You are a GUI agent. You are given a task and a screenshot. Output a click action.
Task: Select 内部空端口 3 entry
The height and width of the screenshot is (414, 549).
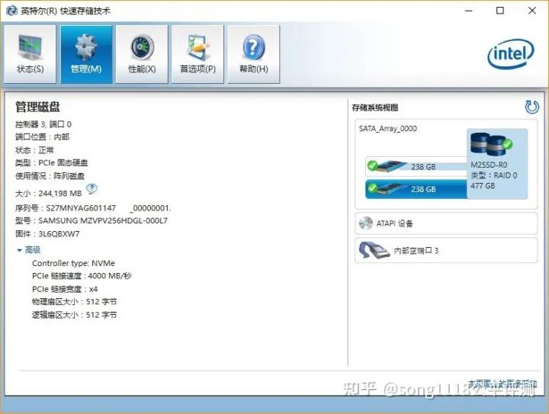click(446, 250)
